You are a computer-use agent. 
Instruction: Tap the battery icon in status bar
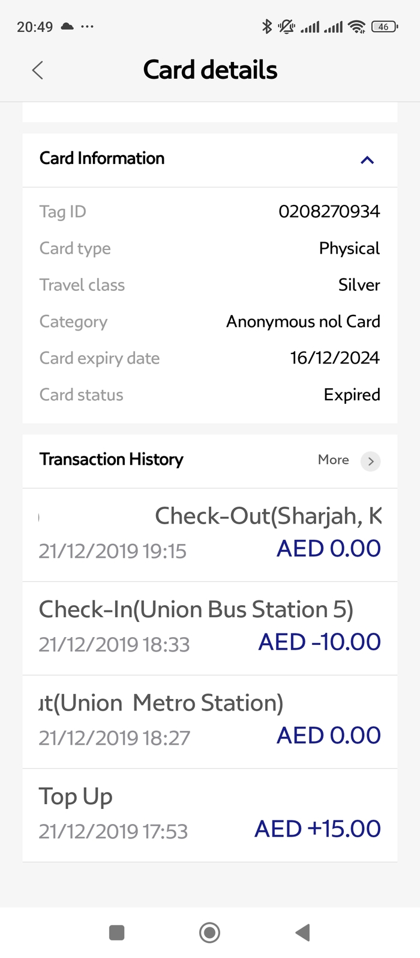click(384, 26)
